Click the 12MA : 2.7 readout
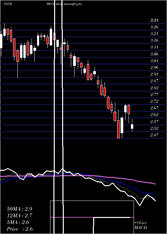This screenshot has width=167, height=234. click(x=19, y=216)
